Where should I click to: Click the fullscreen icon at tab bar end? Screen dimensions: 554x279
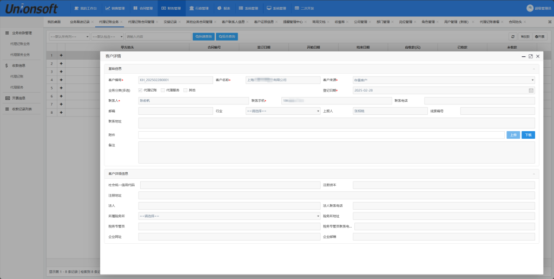click(x=550, y=22)
